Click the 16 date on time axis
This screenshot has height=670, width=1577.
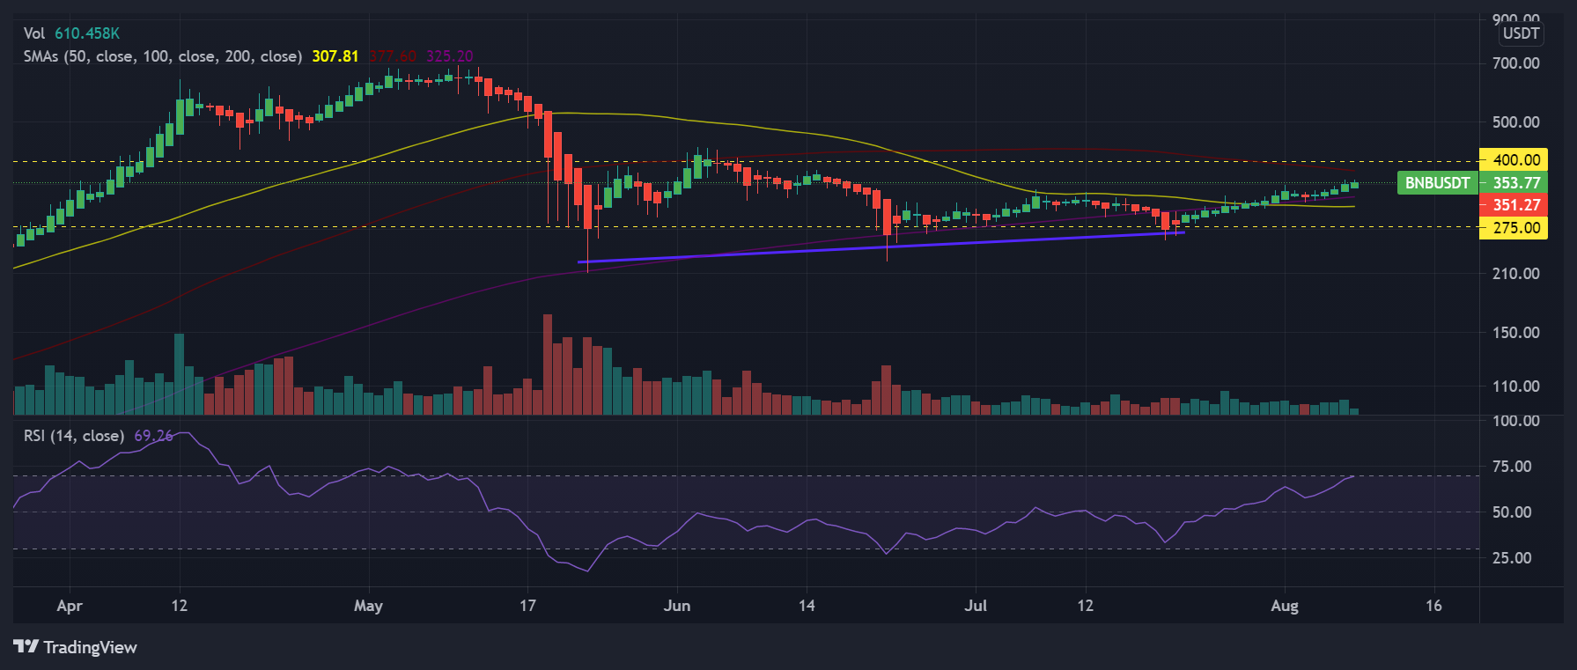(x=1433, y=606)
